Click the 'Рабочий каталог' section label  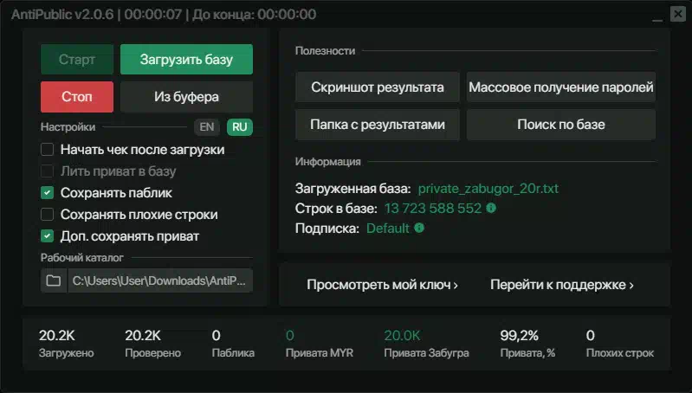pos(82,258)
